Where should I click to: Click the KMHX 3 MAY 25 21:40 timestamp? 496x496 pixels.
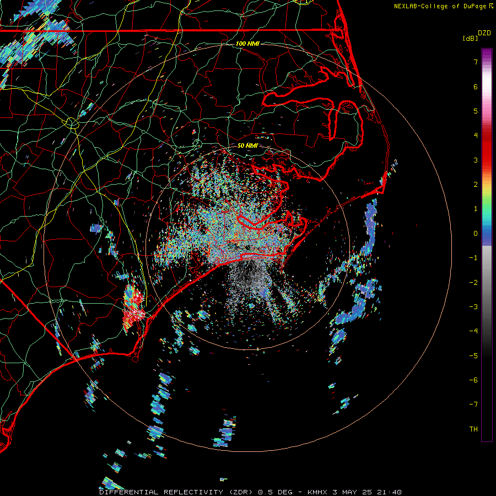point(354,492)
